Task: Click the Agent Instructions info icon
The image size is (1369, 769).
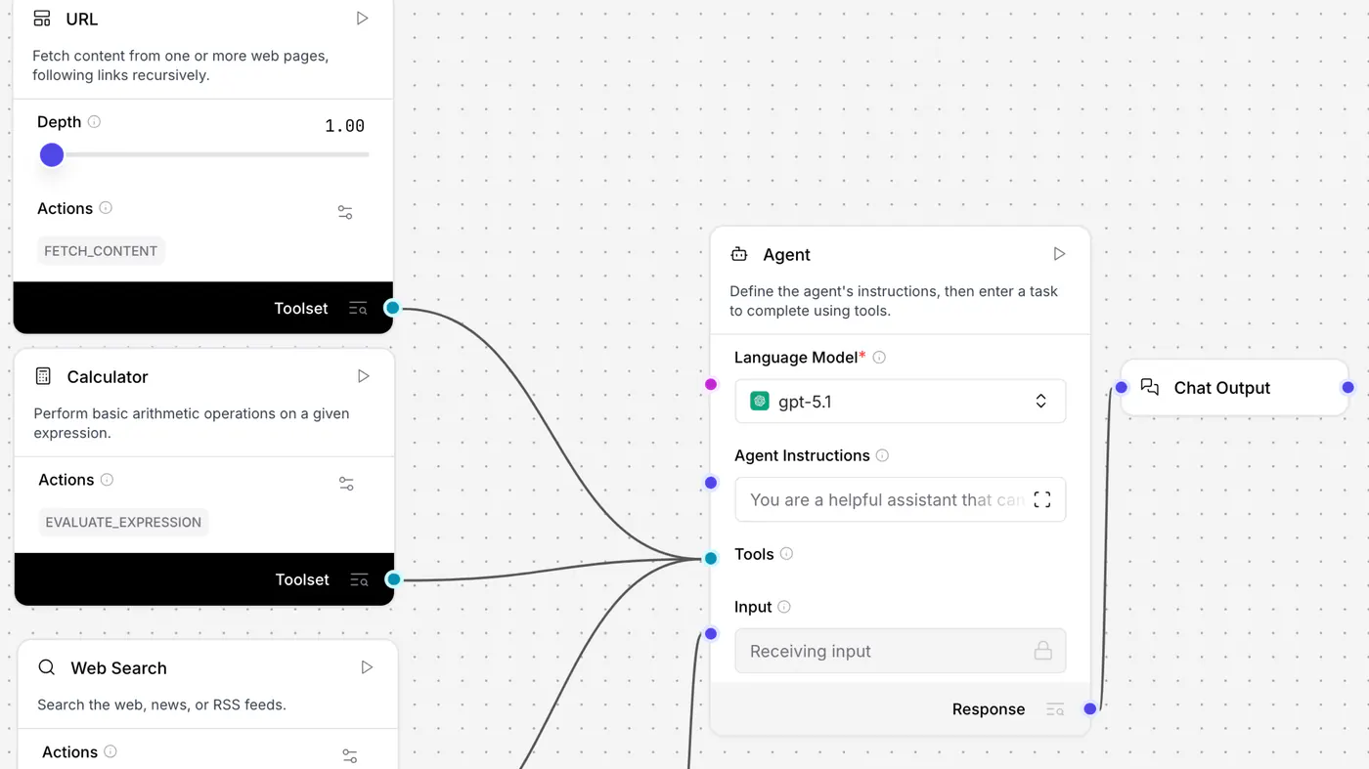Action: click(882, 455)
